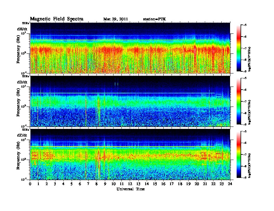
Task: Click hour "4" on the time axis
Action: pyautogui.click(x=63, y=184)
